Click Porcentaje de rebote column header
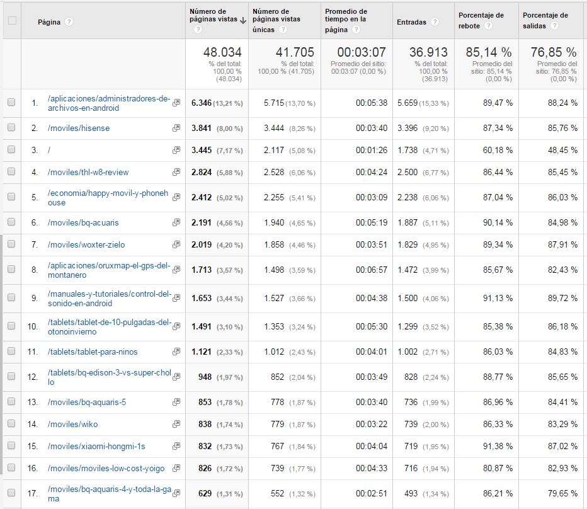587x509 pixels. point(481,16)
